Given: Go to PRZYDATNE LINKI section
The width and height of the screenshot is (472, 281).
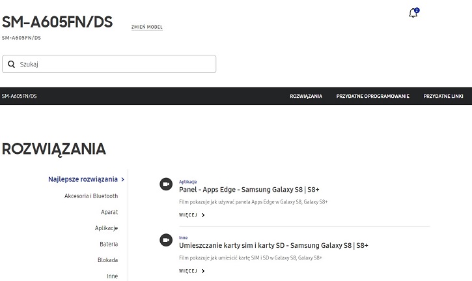Looking at the screenshot, I should [443, 96].
